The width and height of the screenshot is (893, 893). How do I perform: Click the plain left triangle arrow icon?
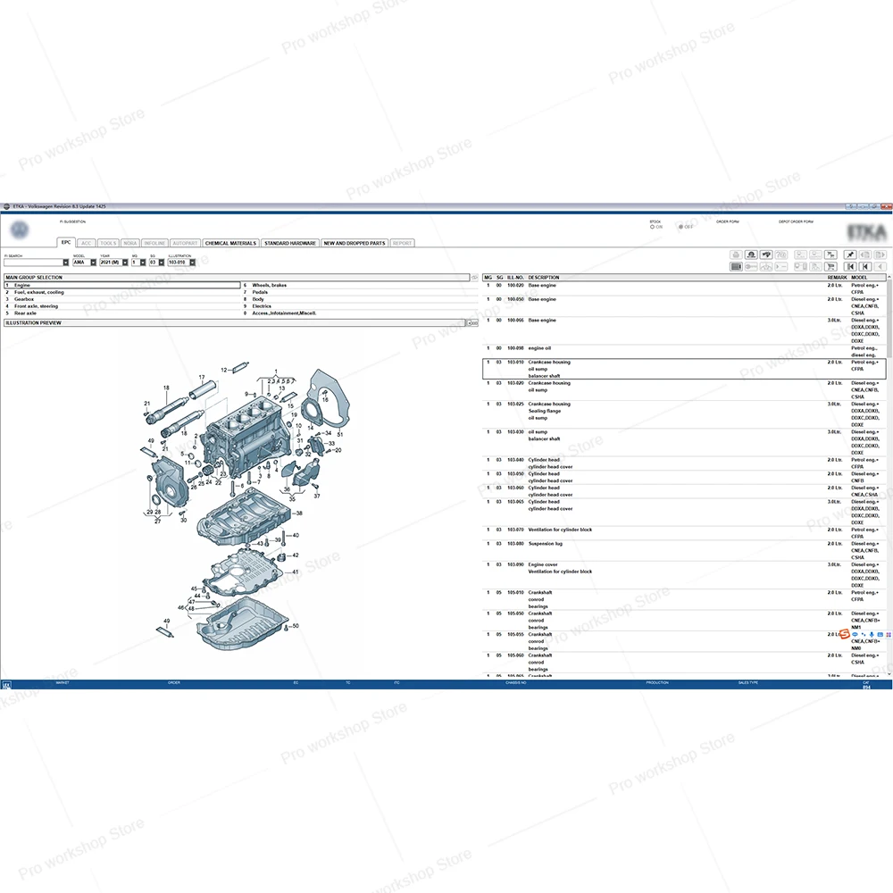880,266
